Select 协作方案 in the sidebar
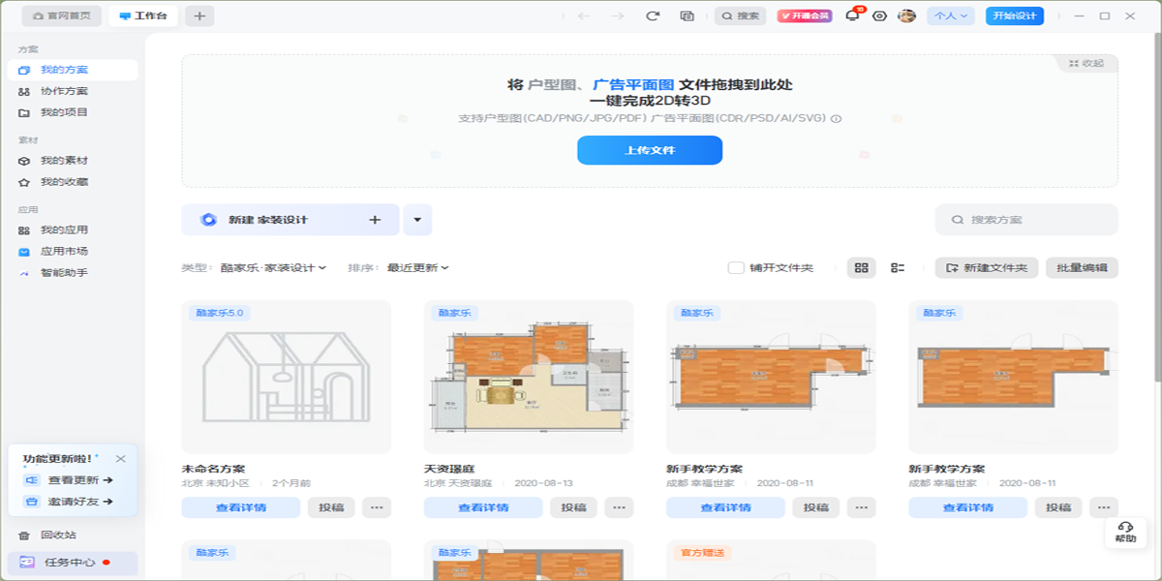Image resolution: width=1162 pixels, height=581 pixels. [64, 91]
